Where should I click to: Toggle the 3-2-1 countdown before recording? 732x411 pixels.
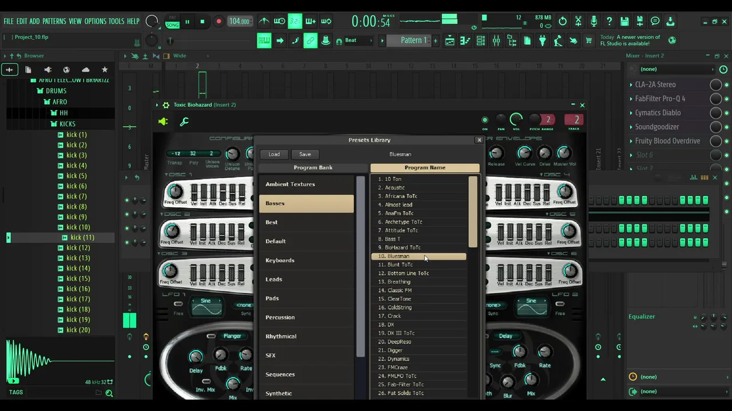click(295, 22)
